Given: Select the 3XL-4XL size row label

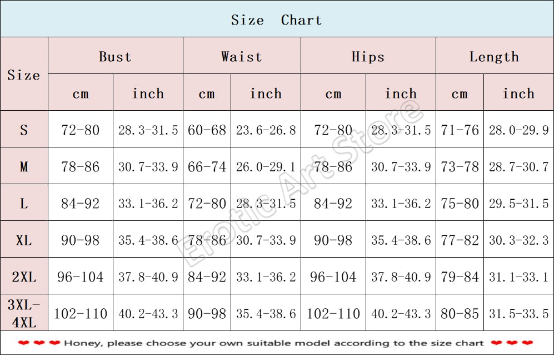Looking at the screenshot, I should click(x=24, y=313).
